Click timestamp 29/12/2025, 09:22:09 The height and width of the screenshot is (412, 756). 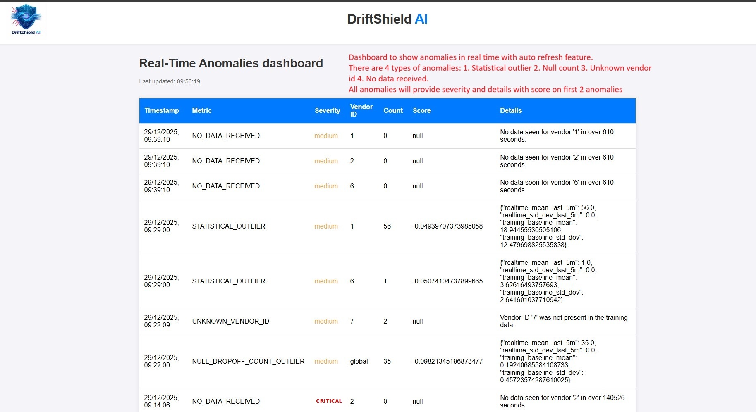(x=161, y=321)
